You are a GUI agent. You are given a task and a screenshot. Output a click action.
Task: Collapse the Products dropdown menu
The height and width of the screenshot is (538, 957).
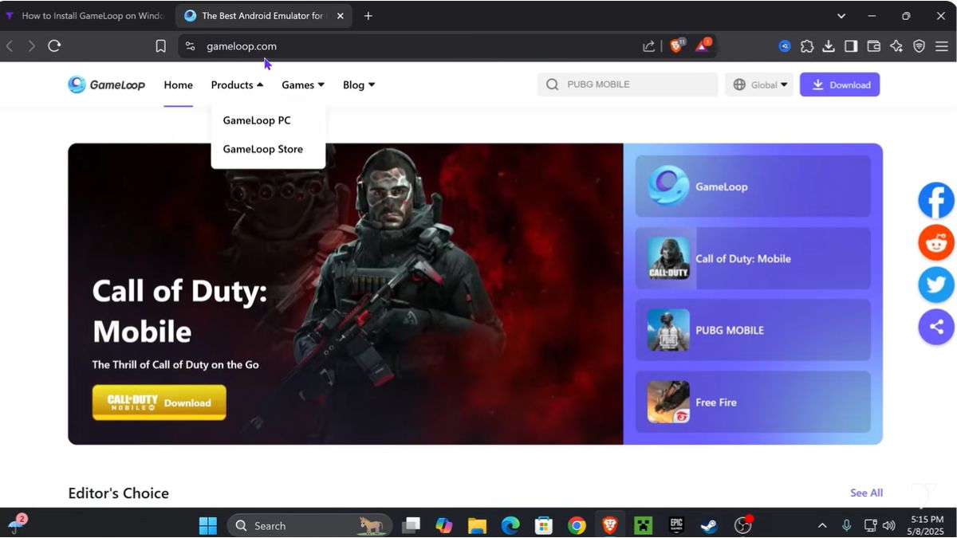click(237, 84)
